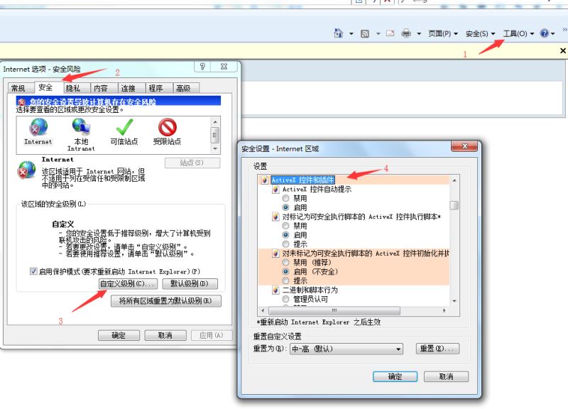
Task: Click the 二进制和脚本行为 setting icon
Action: tap(275, 290)
